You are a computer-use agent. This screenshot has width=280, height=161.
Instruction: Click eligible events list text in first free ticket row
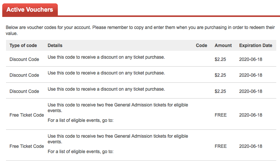point(80,120)
